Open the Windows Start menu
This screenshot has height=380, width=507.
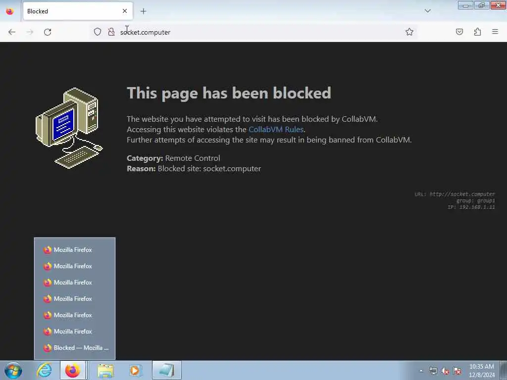(13, 370)
